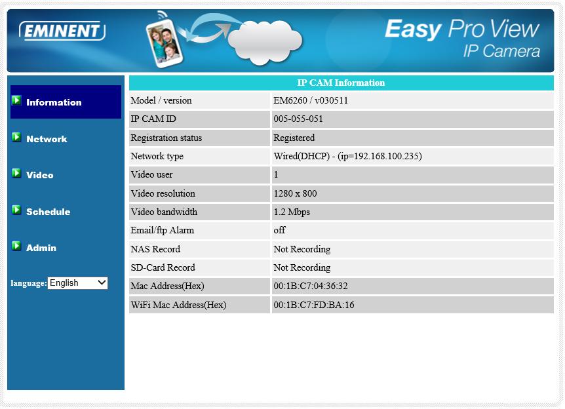Open the Network settings menu

(47, 139)
